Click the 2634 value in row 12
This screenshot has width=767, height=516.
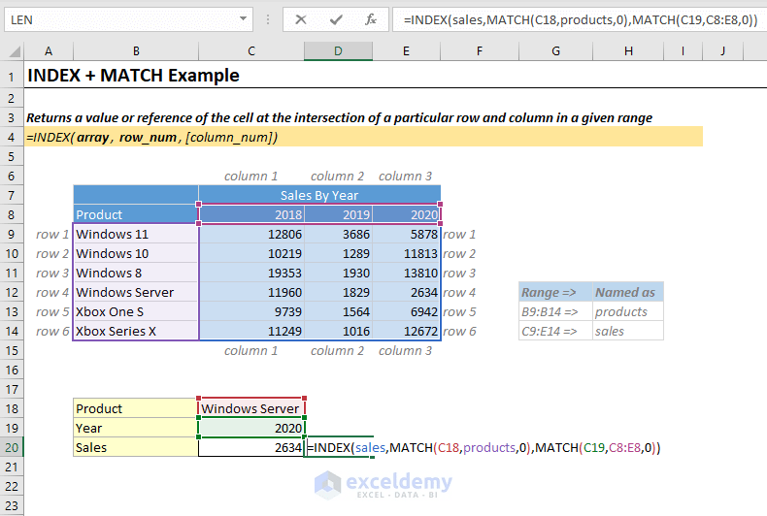pyautogui.click(x=406, y=292)
